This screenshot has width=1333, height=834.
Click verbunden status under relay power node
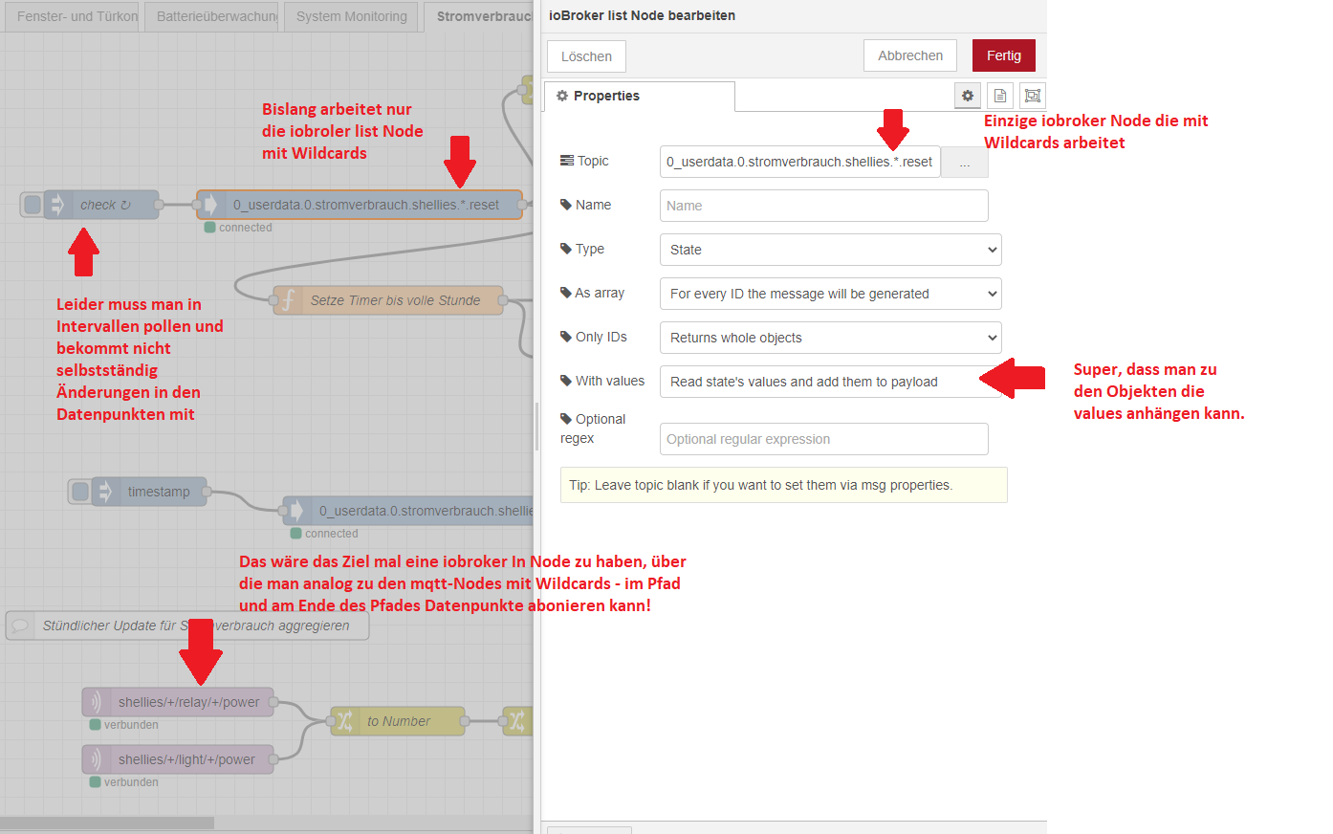(124, 725)
